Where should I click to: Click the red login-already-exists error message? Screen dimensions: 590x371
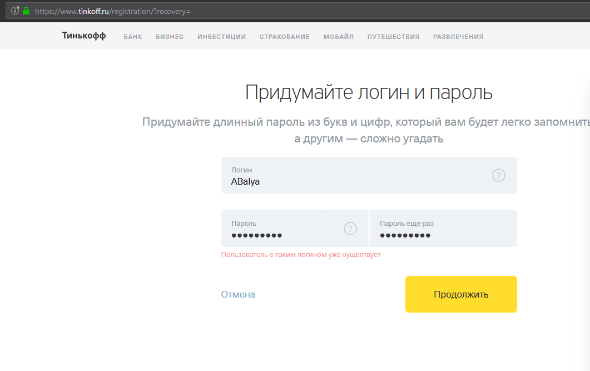tap(301, 255)
